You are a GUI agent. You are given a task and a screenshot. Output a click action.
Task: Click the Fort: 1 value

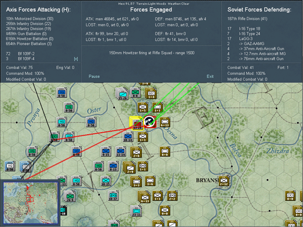tap(283, 68)
